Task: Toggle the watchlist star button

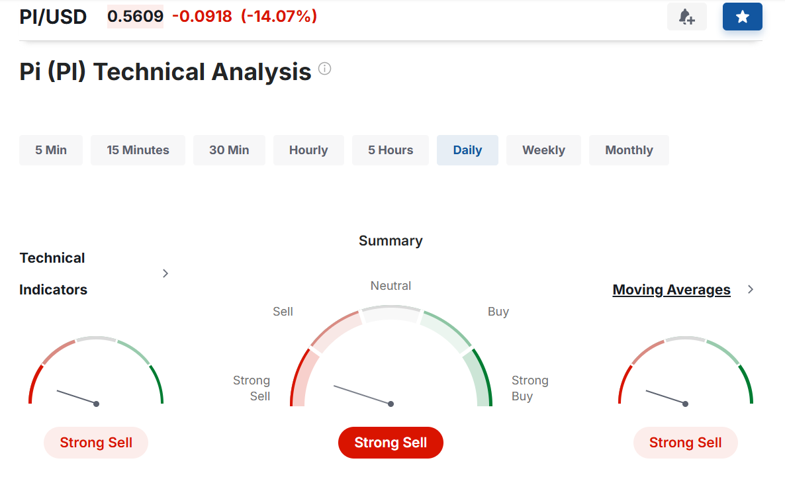Action: pos(742,17)
